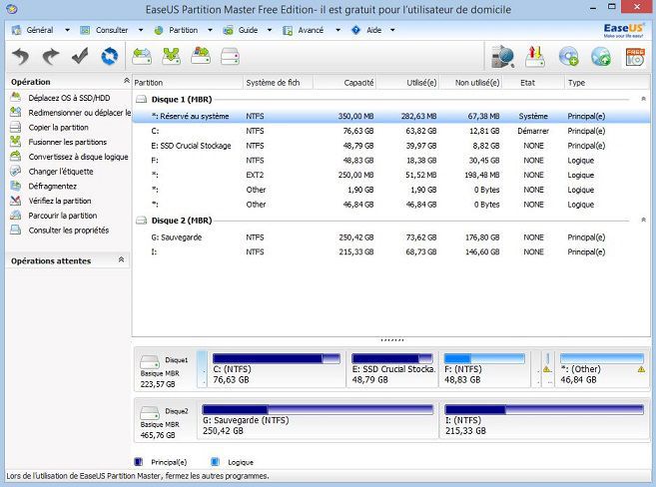
Task: Choose Copier la partition in sidebar
Action: 59,127
